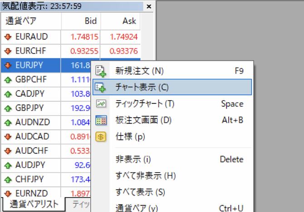The width and height of the screenshot is (304, 212).
Task: Click the depth of market (板注文画面) icon
Action: click(x=100, y=120)
